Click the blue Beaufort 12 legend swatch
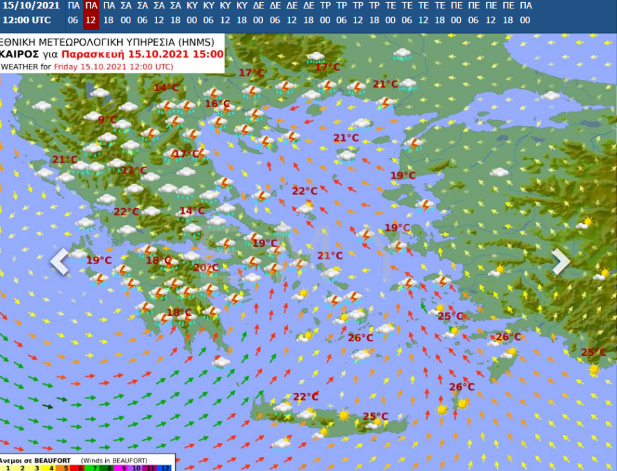The height and width of the screenshot is (471, 617). coord(164,467)
